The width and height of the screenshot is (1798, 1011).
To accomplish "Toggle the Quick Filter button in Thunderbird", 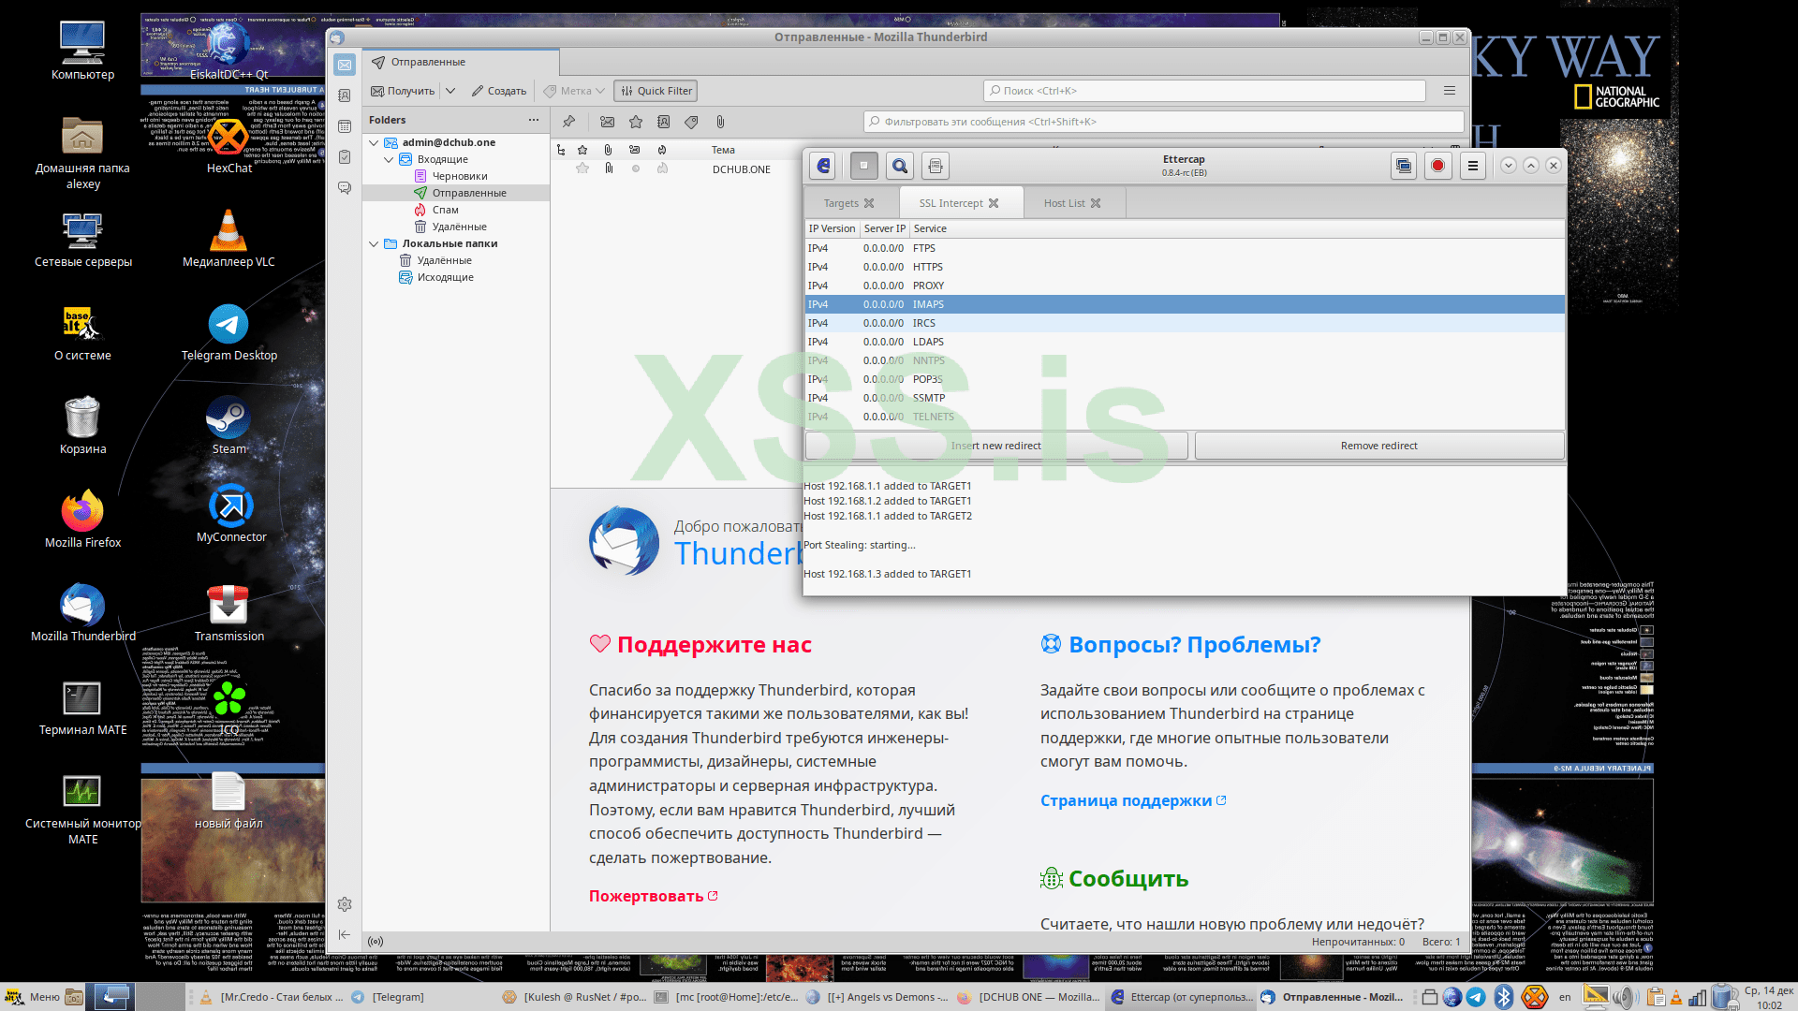I will click(655, 90).
